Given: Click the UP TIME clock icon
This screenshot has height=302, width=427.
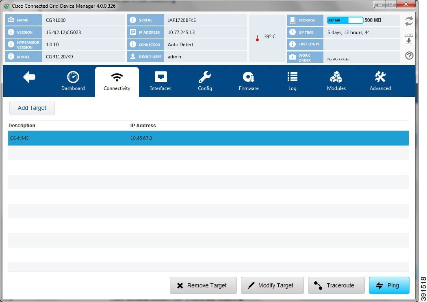Looking at the screenshot, I should [x=293, y=32].
